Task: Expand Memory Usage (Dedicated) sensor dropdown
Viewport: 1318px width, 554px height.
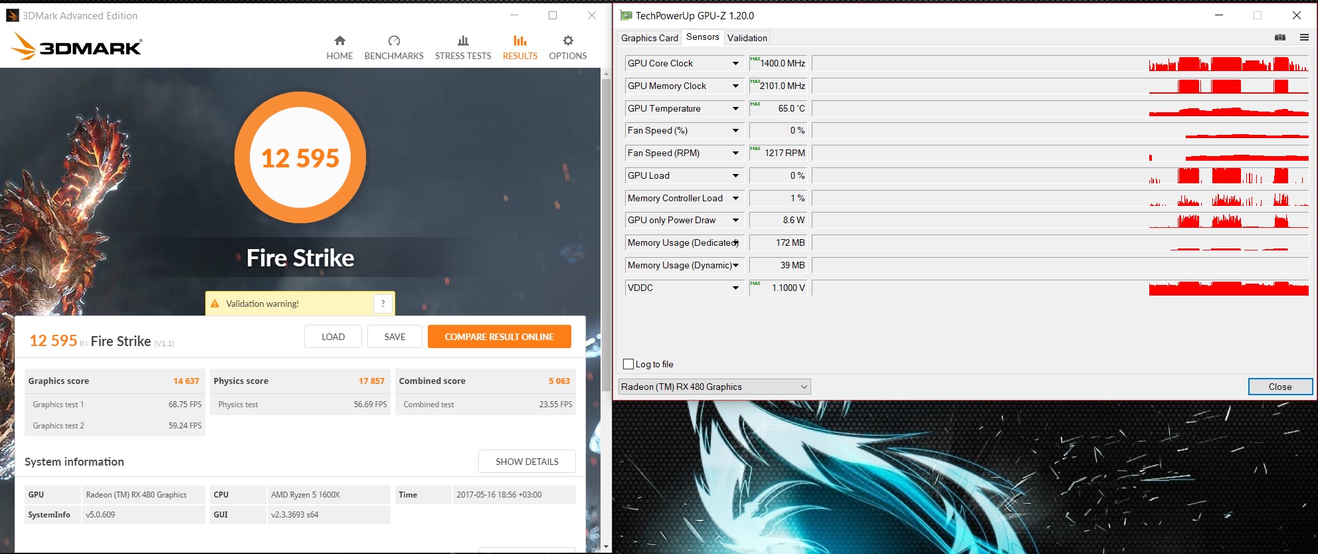Action: 735,243
